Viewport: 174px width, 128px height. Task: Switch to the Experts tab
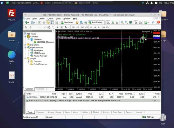coord(129,112)
